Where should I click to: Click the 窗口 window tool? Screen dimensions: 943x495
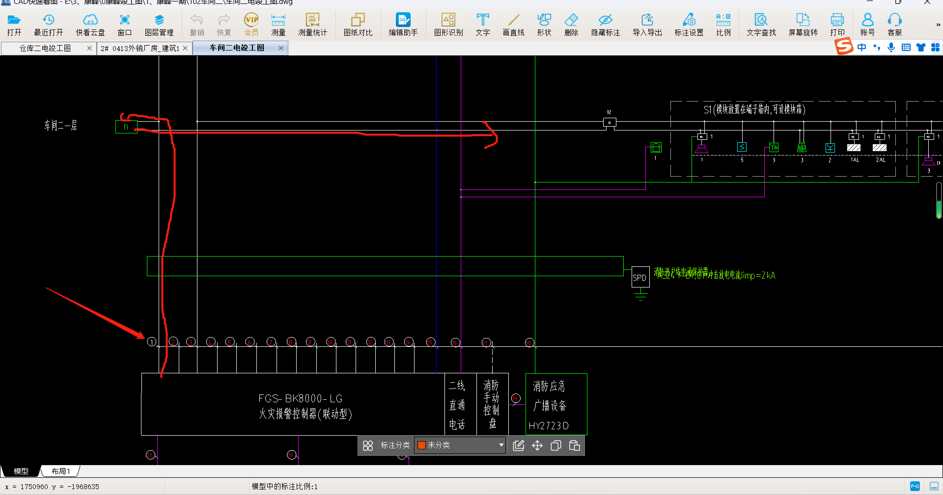click(x=125, y=25)
